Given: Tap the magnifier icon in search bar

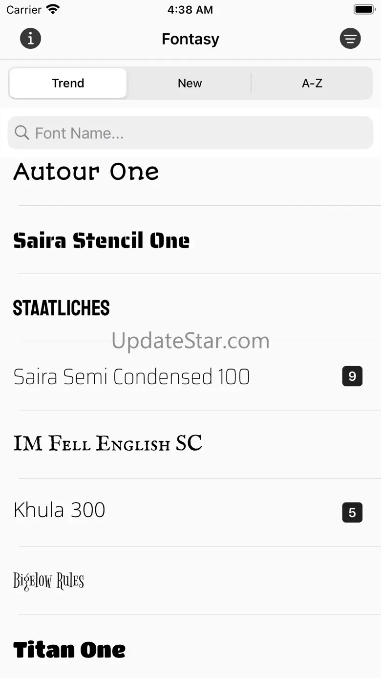Looking at the screenshot, I should pyautogui.click(x=22, y=132).
